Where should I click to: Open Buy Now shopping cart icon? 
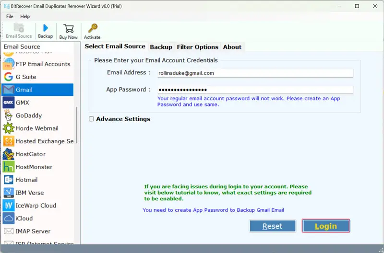click(69, 28)
